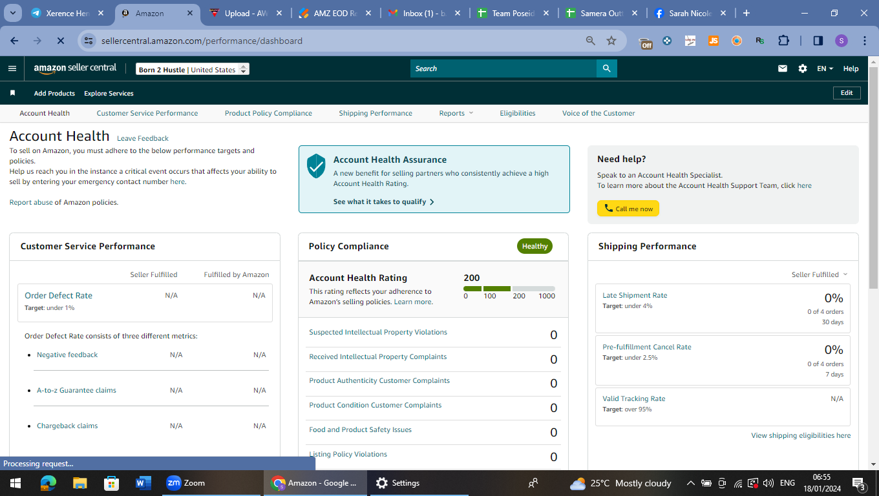Viewport: 879px width, 496px height.
Task: Go back to the previous page
Action: pos(14,41)
